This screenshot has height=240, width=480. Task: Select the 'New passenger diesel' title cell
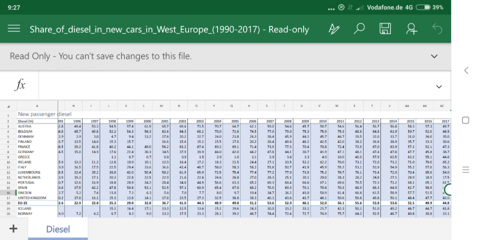coord(45,114)
